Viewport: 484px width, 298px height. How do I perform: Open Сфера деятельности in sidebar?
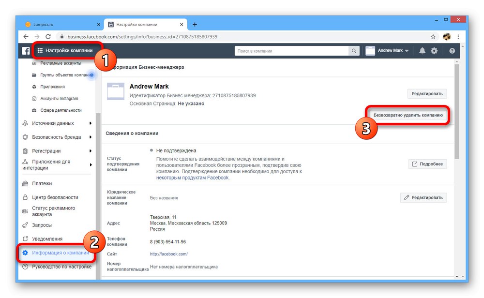pos(61,110)
